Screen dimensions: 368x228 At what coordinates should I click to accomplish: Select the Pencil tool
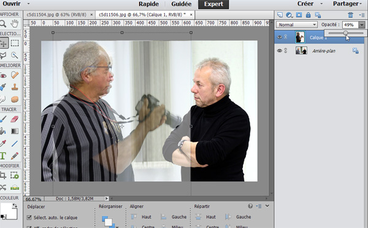click(15, 155)
